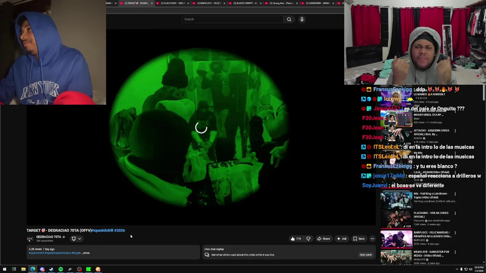Close the BABYLOCC - FELIZ tab
Screen dimensions: 486x273
click(x=224, y=3)
